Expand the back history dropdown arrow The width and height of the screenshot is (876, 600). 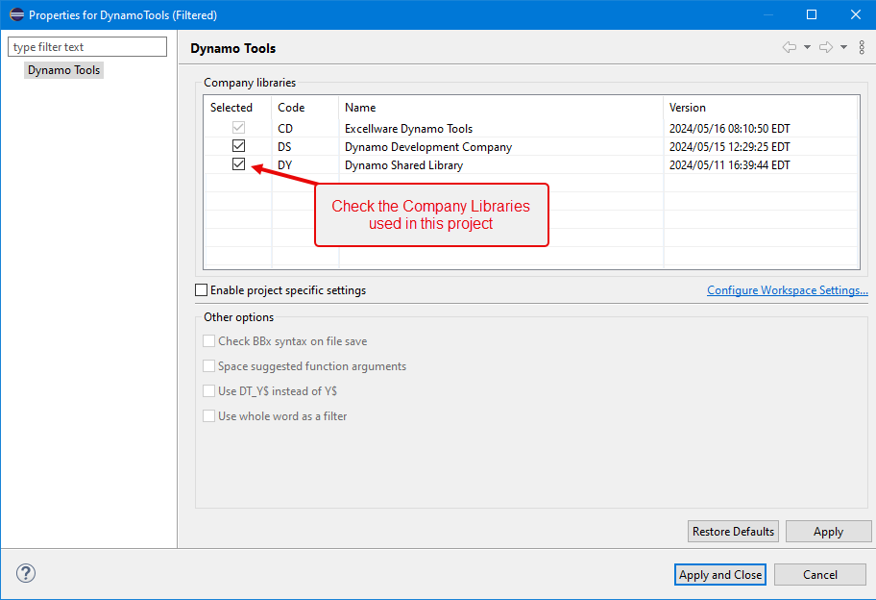[807, 47]
